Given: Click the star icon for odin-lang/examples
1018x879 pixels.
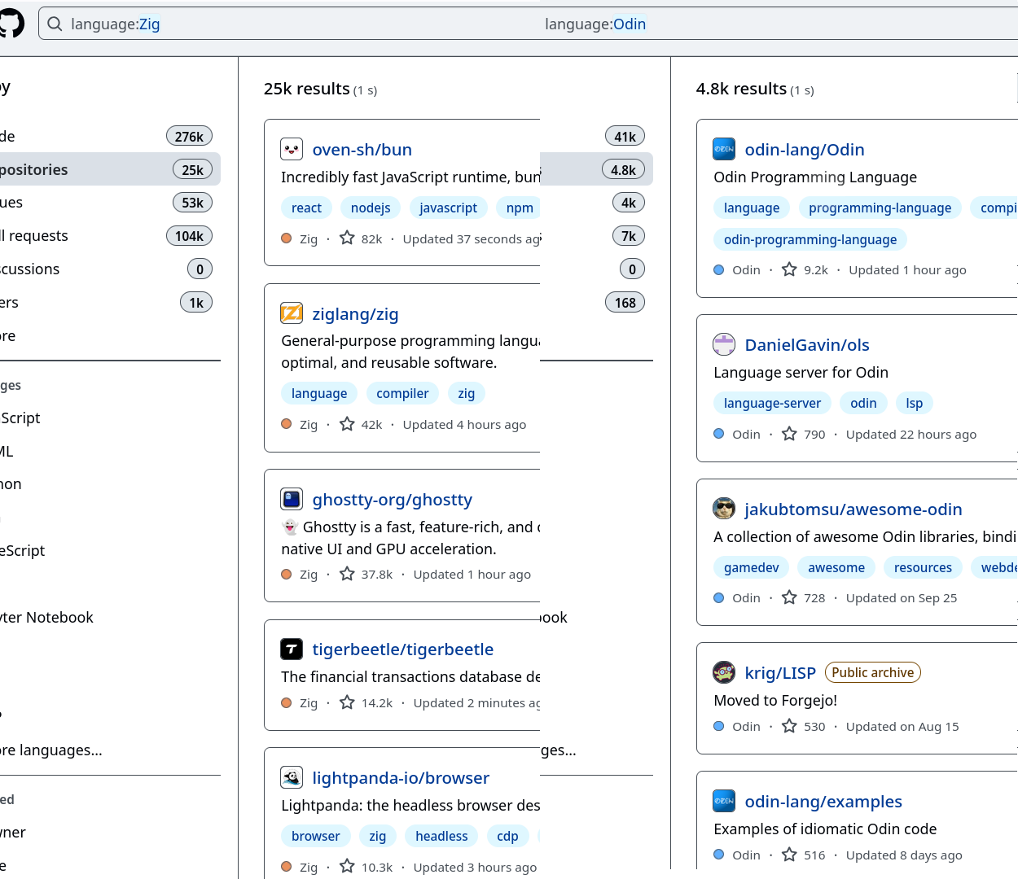Looking at the screenshot, I should 789,854.
